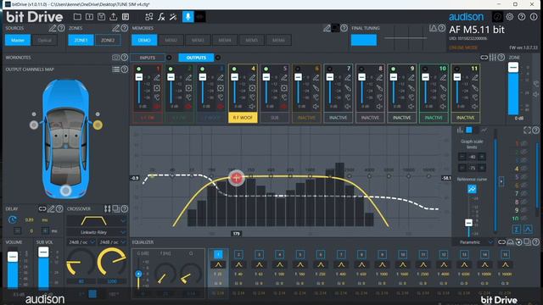
Task: Toggle green power dot on channel 4
Action: pos(234,69)
